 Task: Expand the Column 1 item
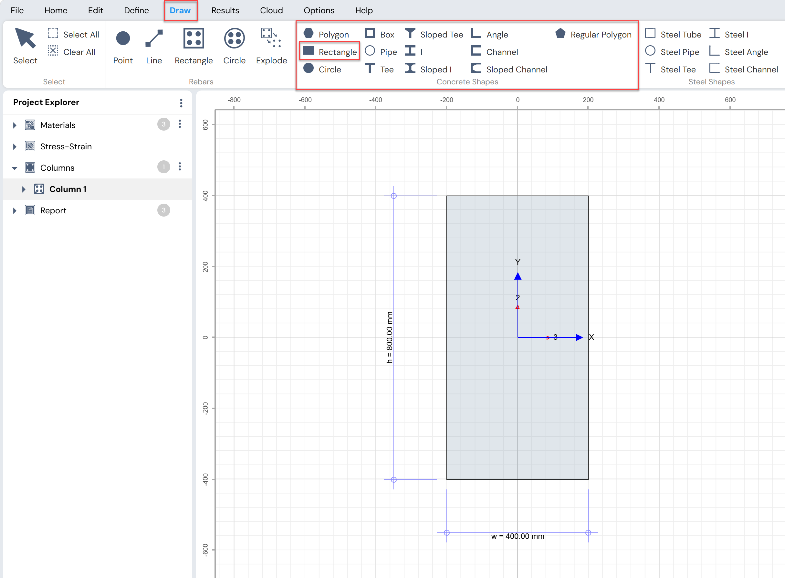click(24, 189)
